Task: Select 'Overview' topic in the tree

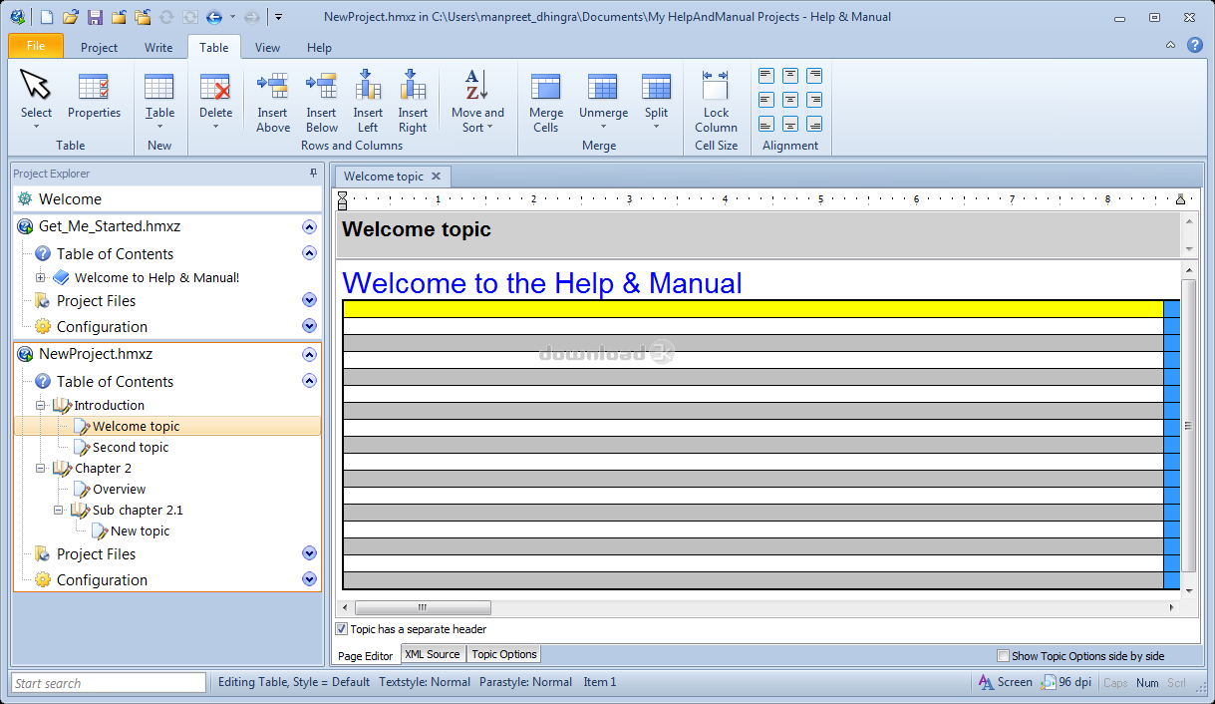Action: click(120, 490)
